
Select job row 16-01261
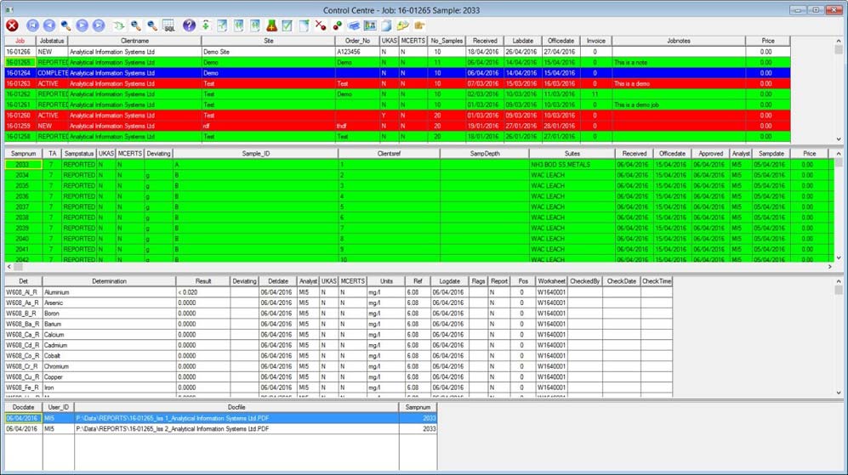tap(397, 105)
